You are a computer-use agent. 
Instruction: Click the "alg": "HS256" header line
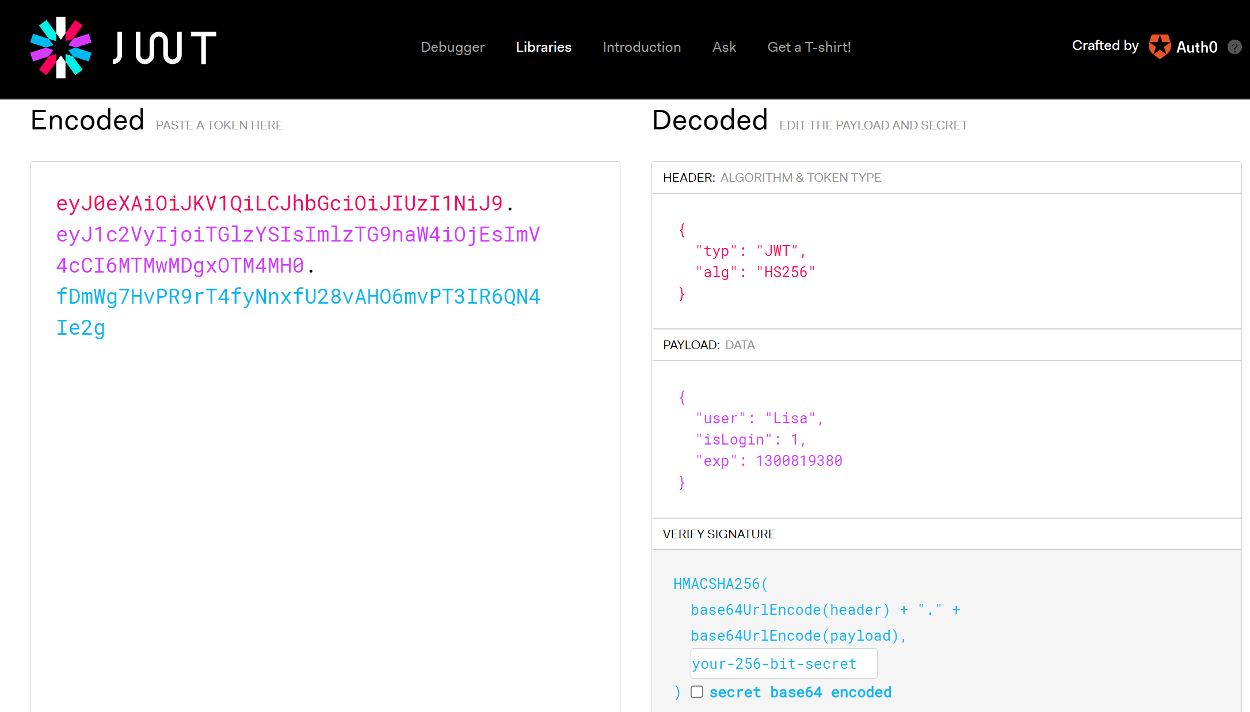pos(755,272)
